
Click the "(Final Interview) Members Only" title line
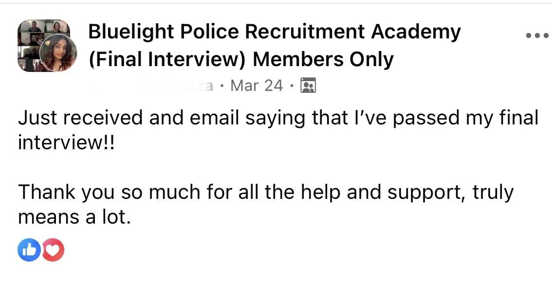click(241, 59)
